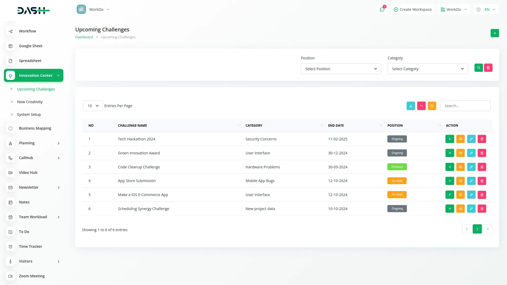This screenshot has width=507, height=285.
Task: View the App Store Submission details
Action: coord(460,181)
